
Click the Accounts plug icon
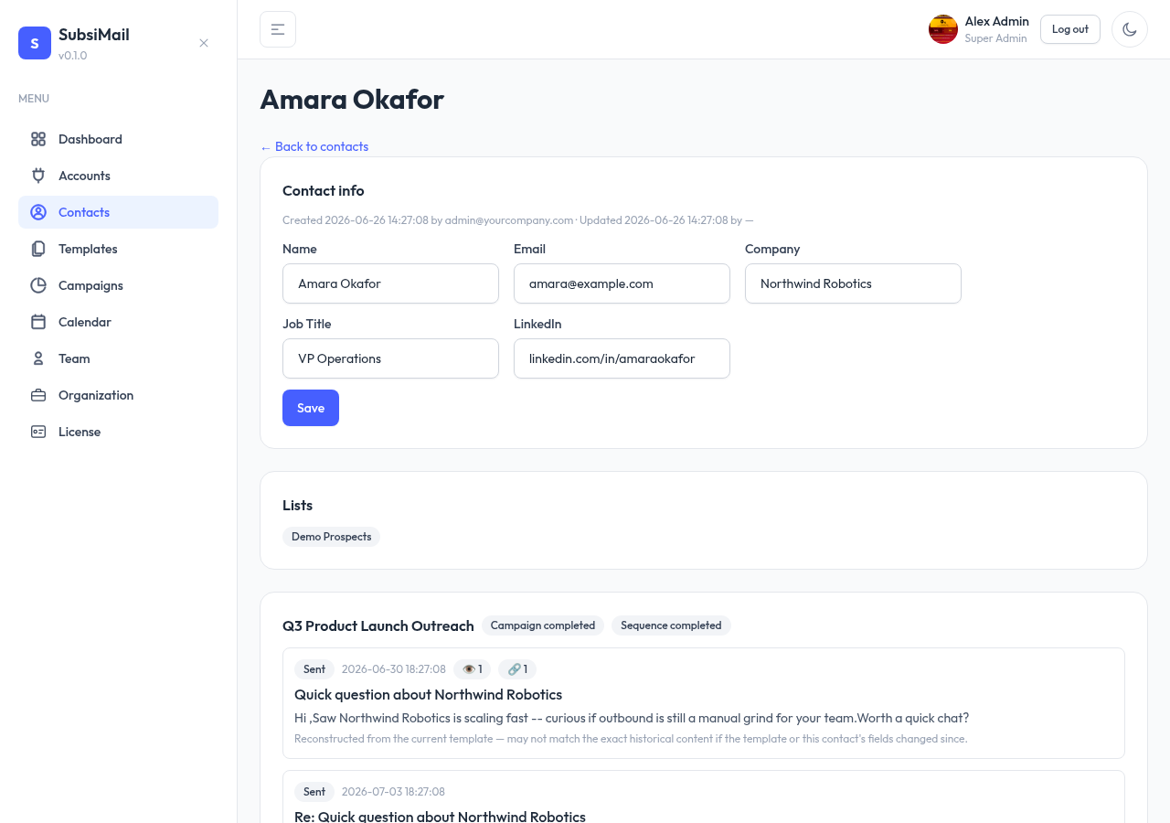pyautogui.click(x=38, y=176)
